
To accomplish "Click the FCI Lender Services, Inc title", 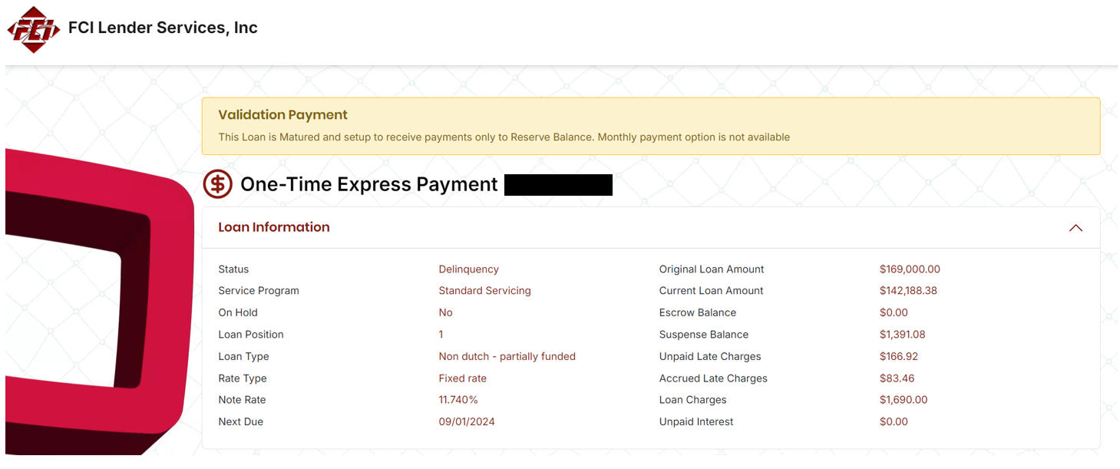I will click(x=163, y=28).
